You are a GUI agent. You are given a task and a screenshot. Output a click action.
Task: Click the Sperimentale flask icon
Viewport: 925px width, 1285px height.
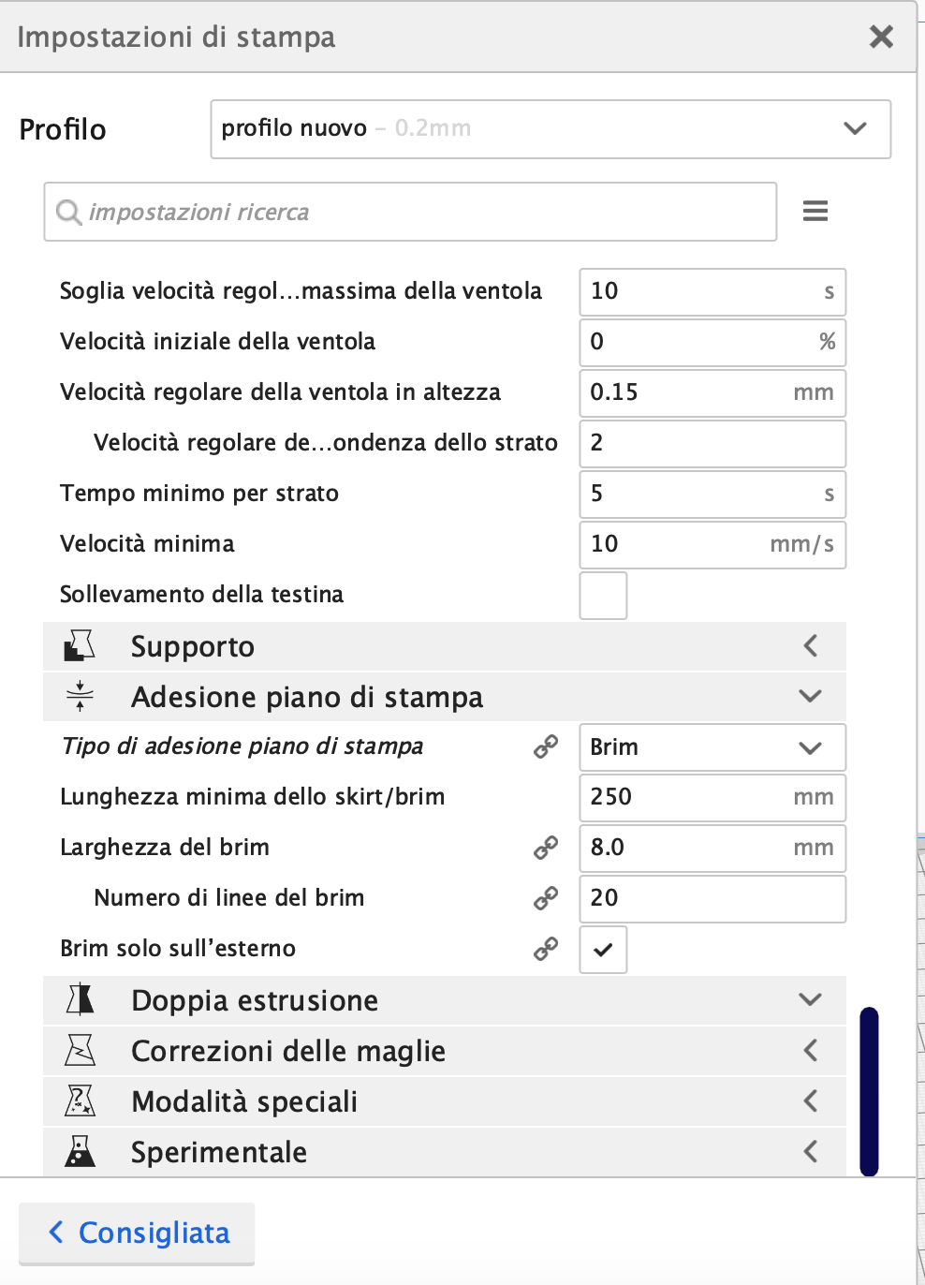coord(80,1152)
